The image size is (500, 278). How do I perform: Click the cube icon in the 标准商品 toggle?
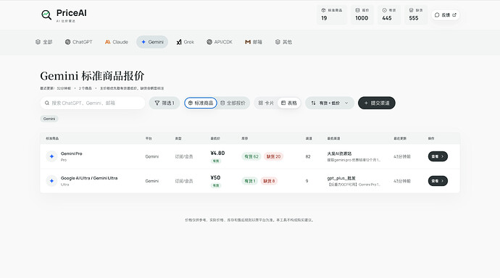point(191,103)
